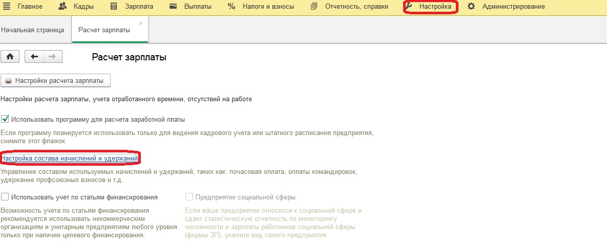Navigate back with the left arrow
The image size is (607, 247).
point(34,57)
